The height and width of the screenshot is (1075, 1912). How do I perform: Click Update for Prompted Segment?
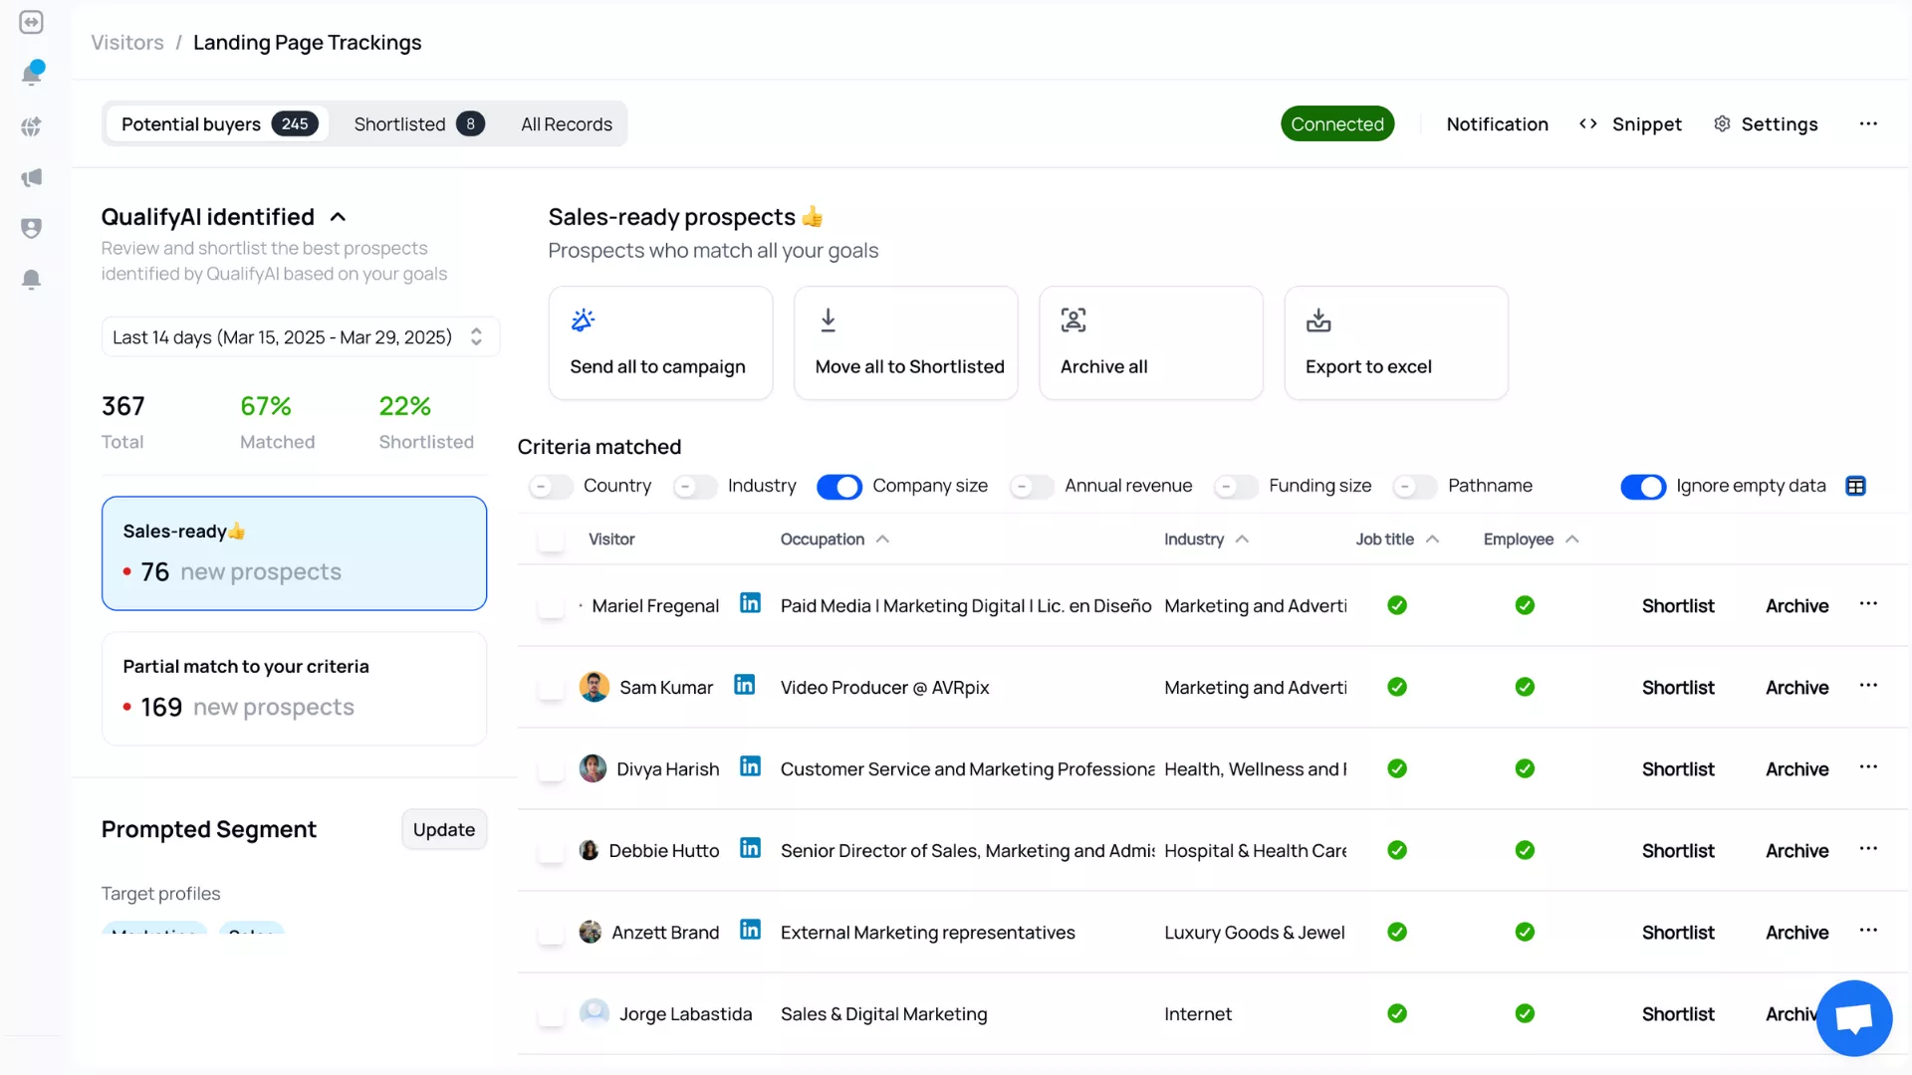(x=443, y=830)
